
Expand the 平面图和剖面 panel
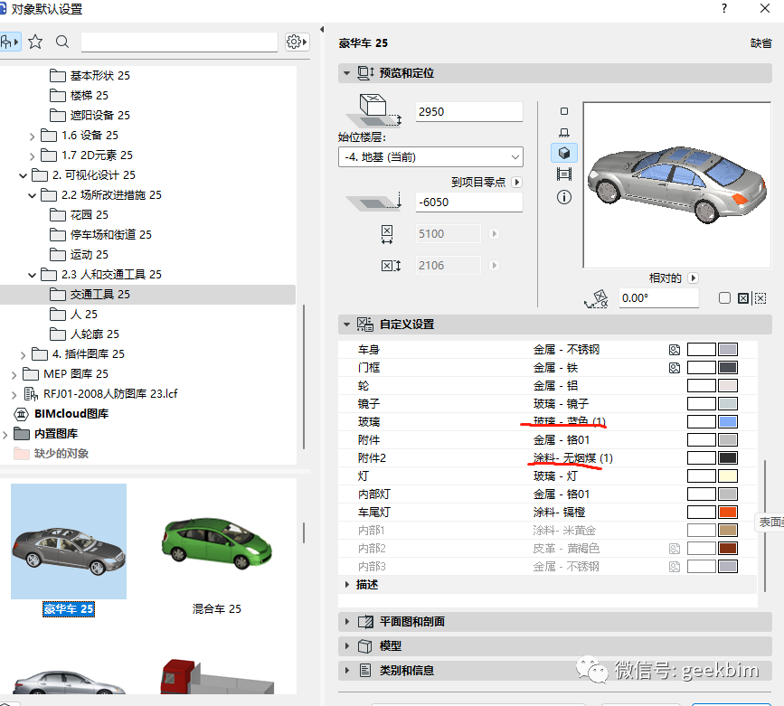click(x=347, y=622)
